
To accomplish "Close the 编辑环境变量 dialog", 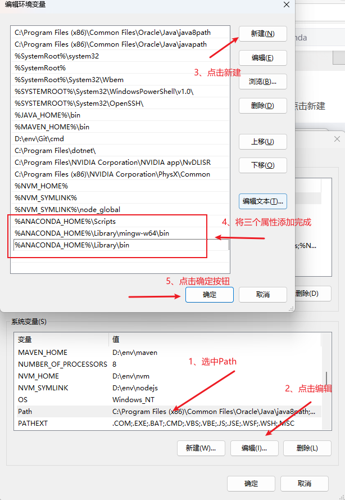I will 287,5.
